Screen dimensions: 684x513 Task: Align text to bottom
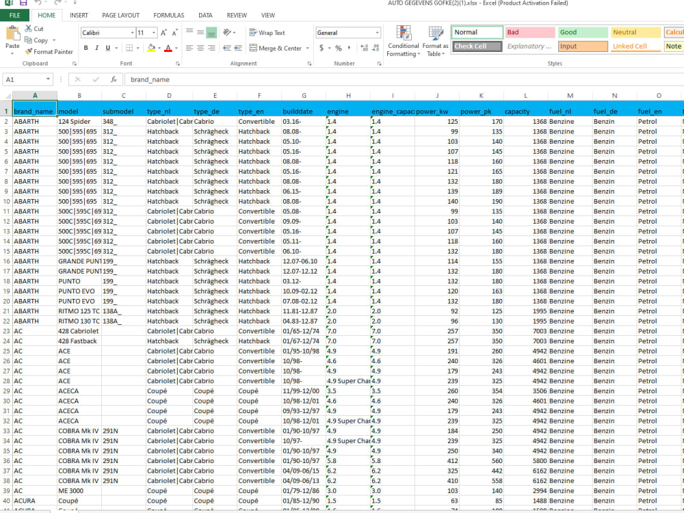pyautogui.click(x=211, y=32)
